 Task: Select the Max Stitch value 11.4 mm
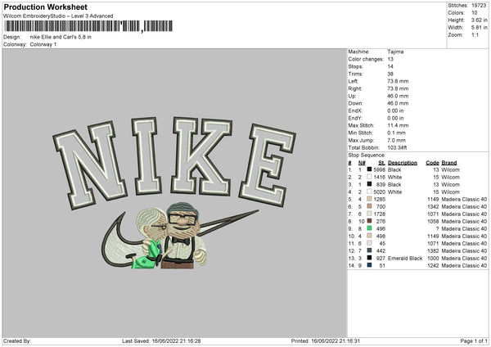tap(398, 125)
